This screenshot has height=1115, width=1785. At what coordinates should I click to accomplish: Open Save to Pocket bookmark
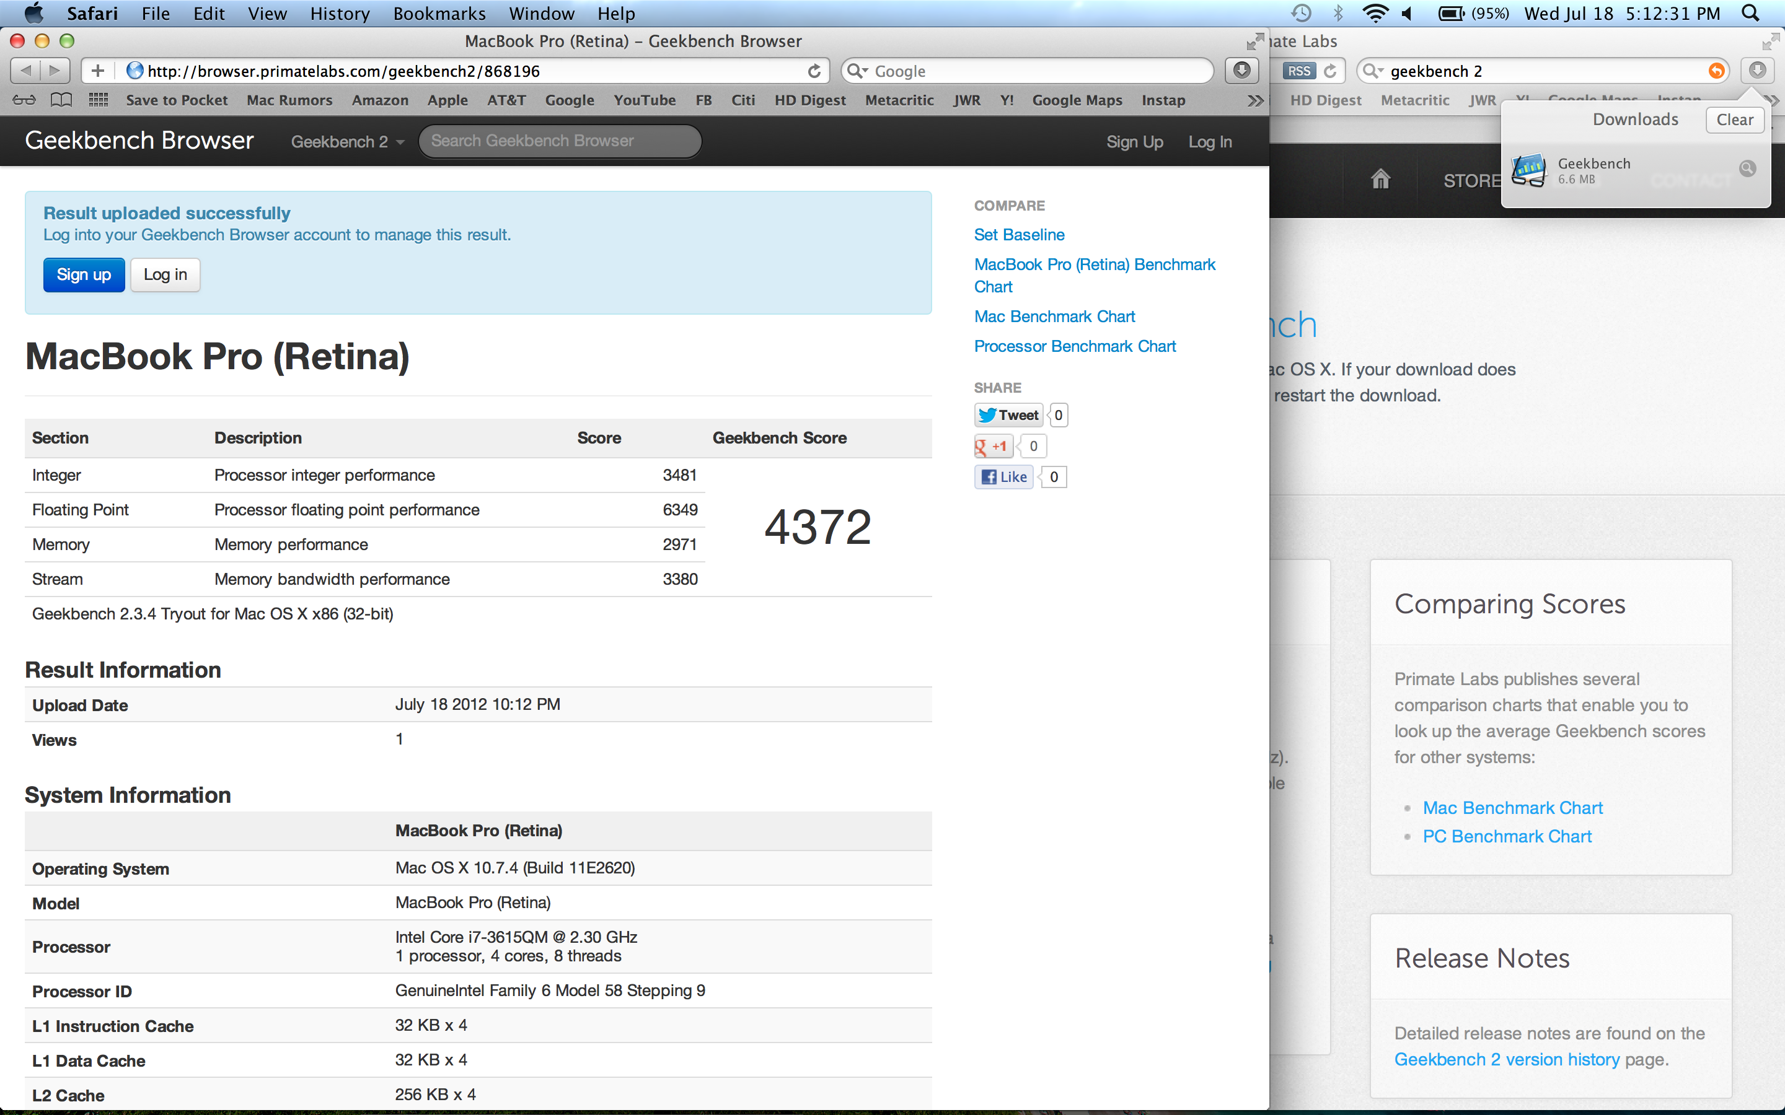point(177,100)
